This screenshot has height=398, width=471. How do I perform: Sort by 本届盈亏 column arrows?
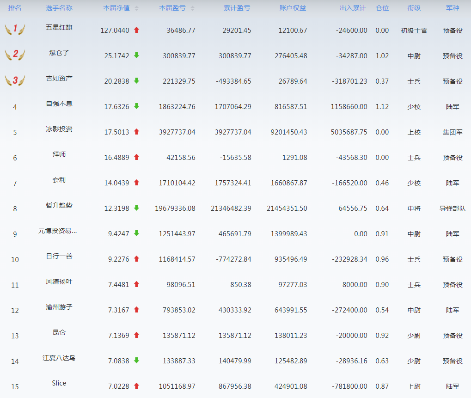coord(193,8)
